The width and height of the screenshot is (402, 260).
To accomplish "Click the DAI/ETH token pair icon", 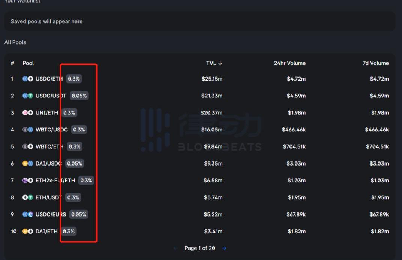I will point(28,231).
